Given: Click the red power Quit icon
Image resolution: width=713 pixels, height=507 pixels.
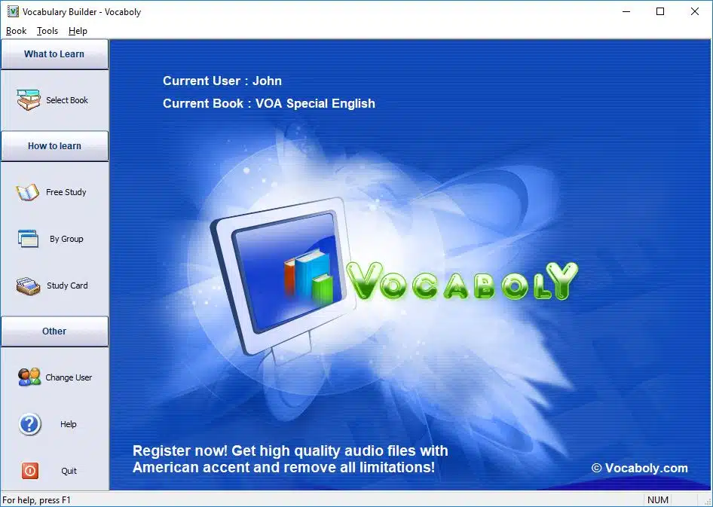Looking at the screenshot, I should pos(30,471).
